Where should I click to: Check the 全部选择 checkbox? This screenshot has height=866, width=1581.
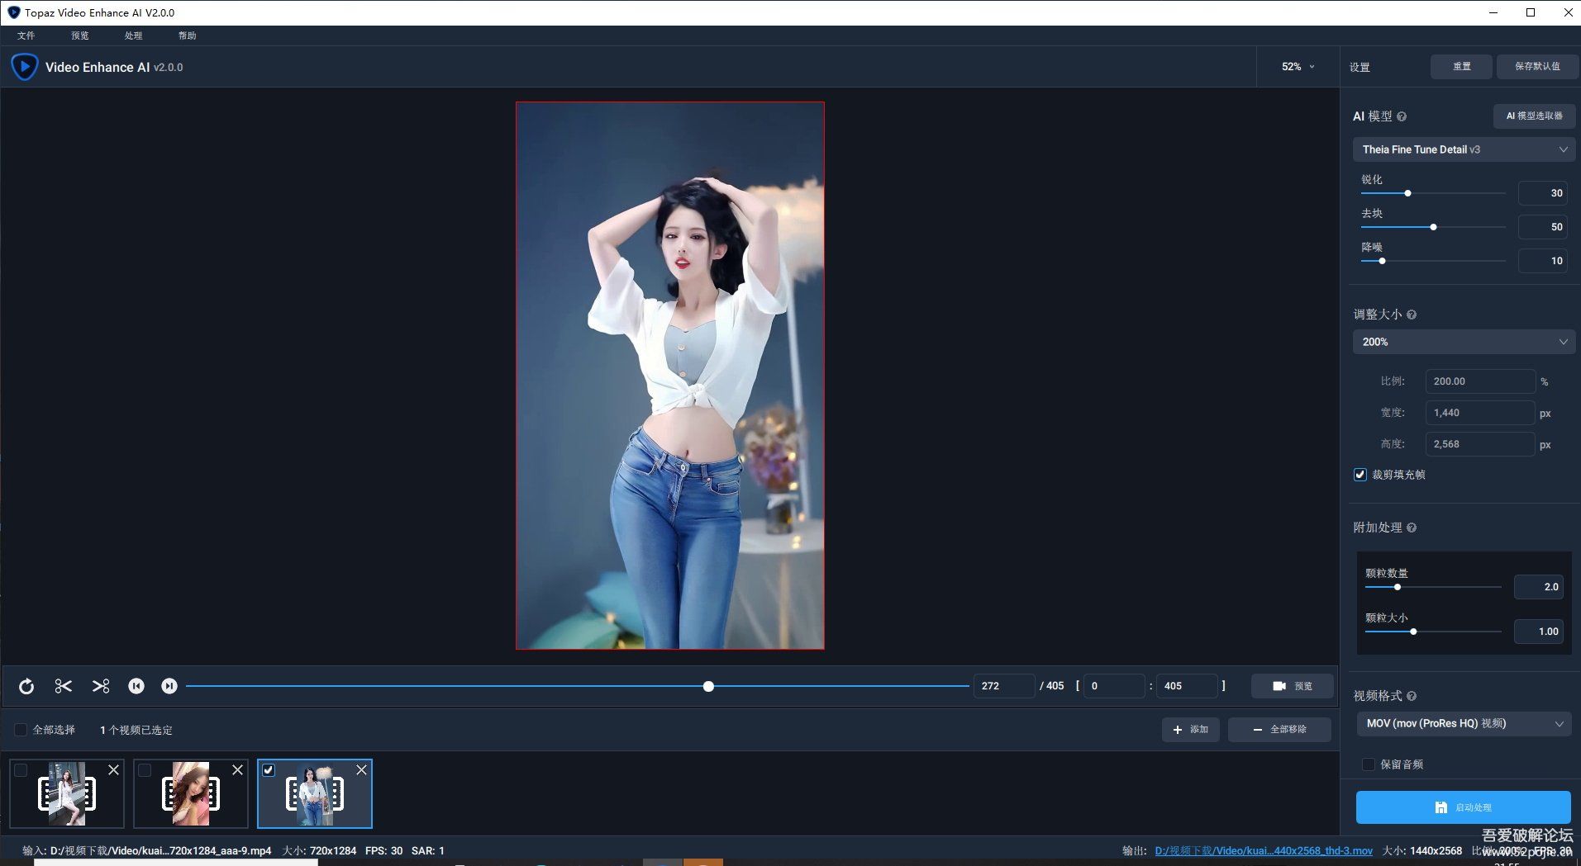21,730
